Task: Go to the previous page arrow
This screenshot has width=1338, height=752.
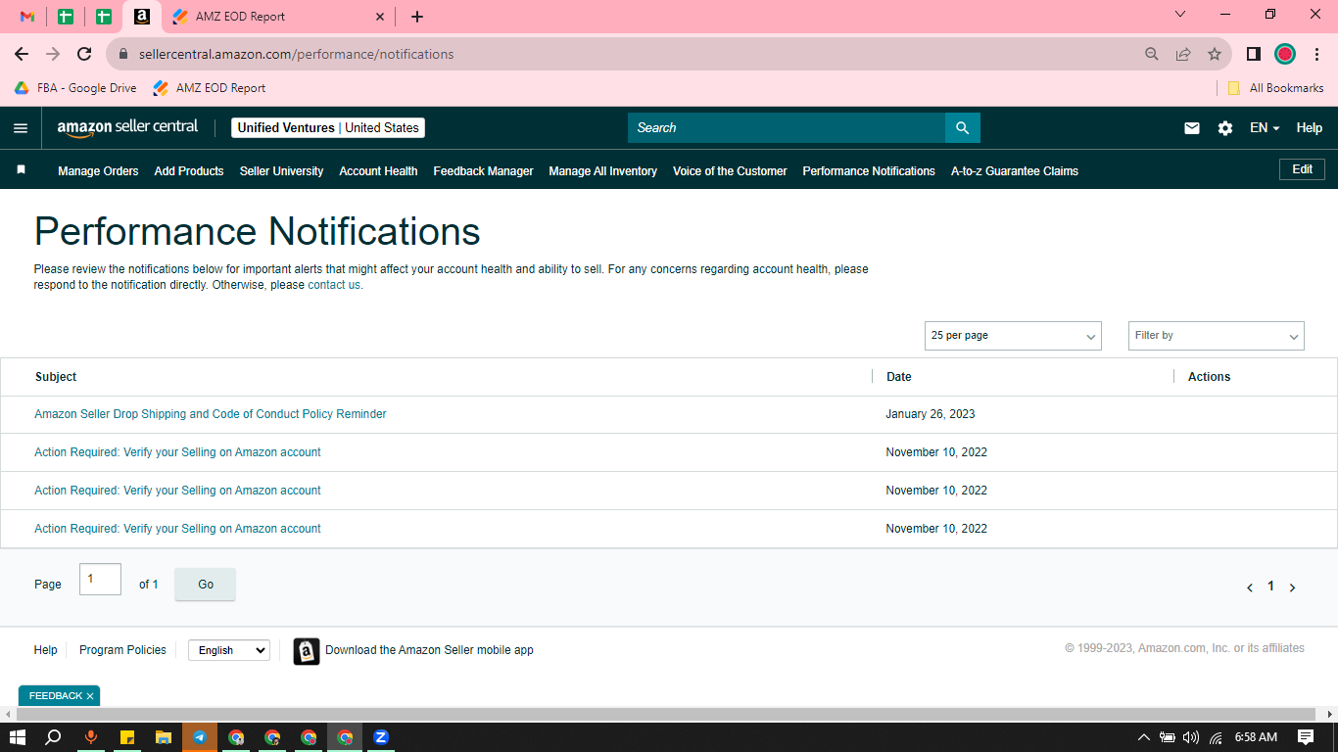Action: pos(1250,587)
